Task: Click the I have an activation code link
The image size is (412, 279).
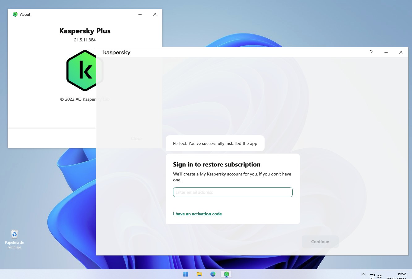Action: (198, 214)
